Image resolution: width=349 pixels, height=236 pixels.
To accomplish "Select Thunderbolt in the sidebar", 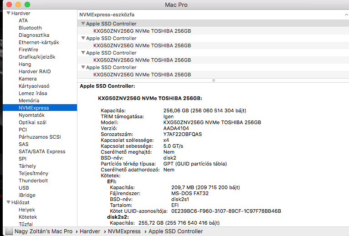I will [x=33, y=181].
